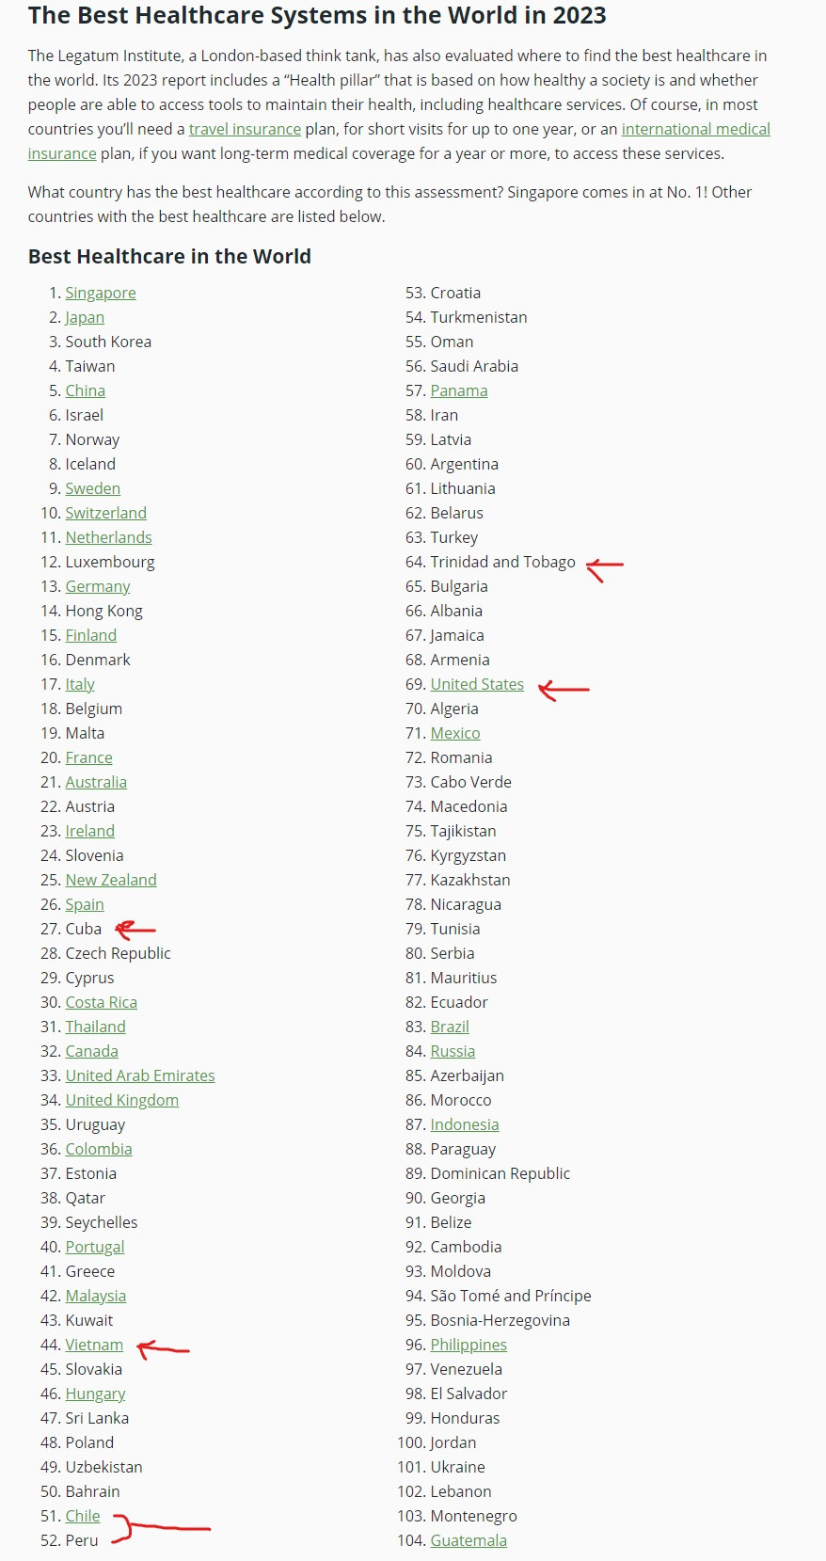The width and height of the screenshot is (826, 1561).
Task: Select the Germany link
Action: (98, 586)
